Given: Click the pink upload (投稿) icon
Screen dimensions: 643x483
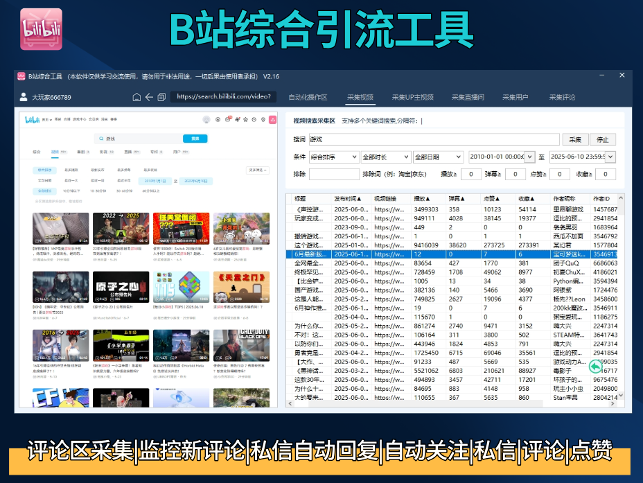Looking at the screenshot, I should click(x=272, y=118).
